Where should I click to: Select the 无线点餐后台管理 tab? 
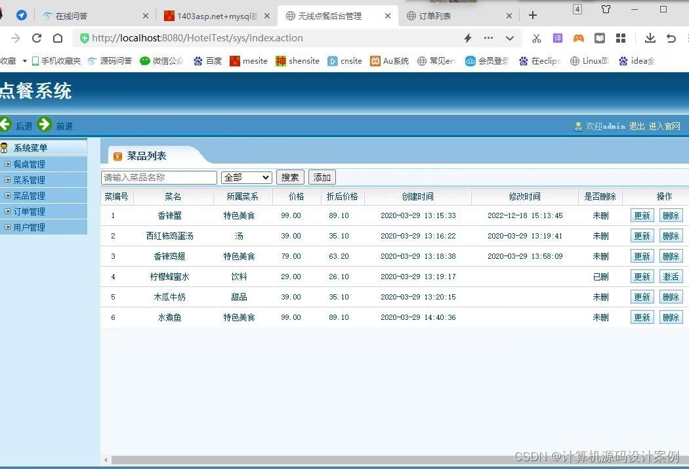(x=337, y=16)
